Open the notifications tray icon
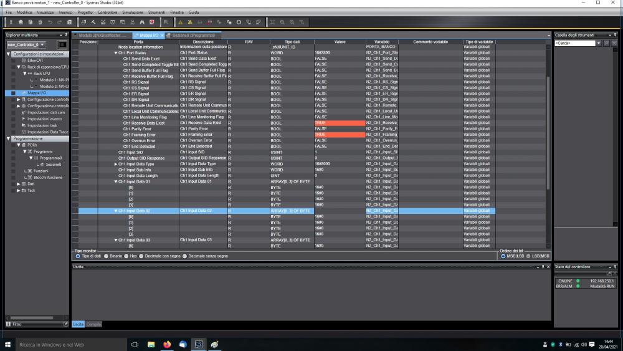 tap(592, 344)
